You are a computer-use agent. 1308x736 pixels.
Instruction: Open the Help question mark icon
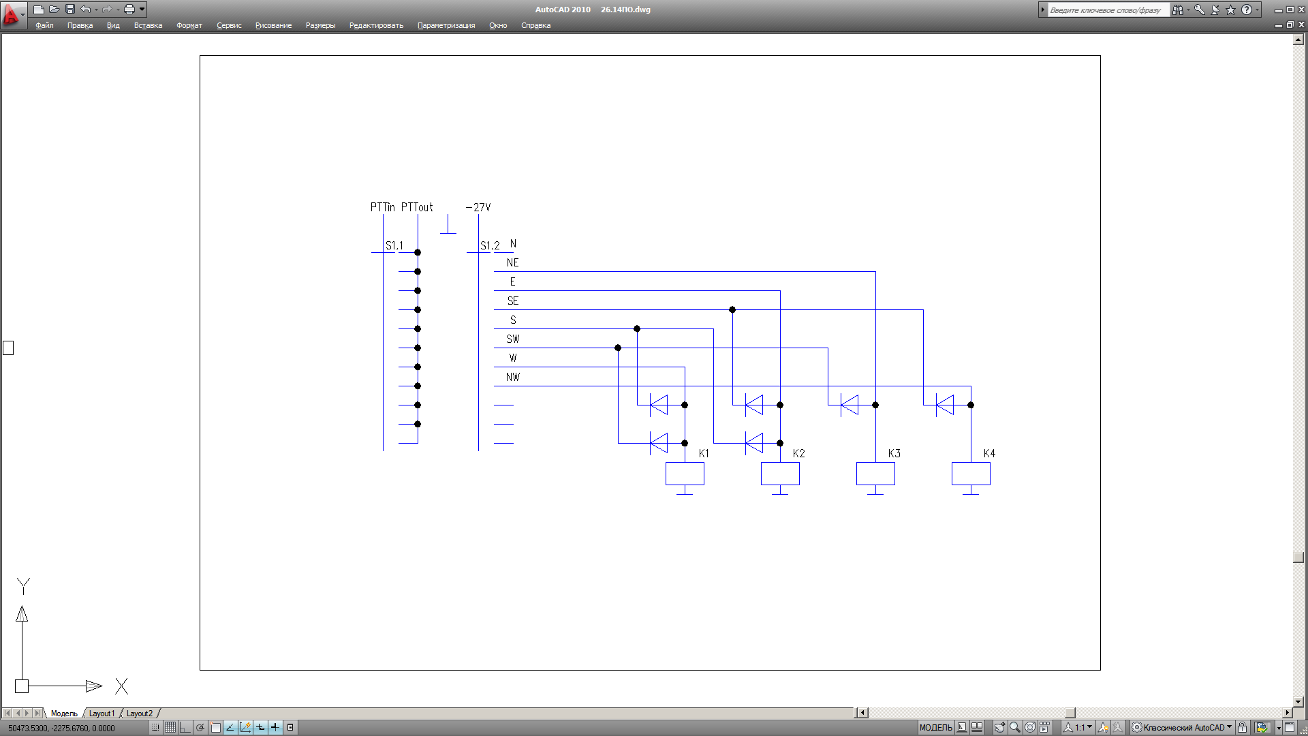(1246, 10)
